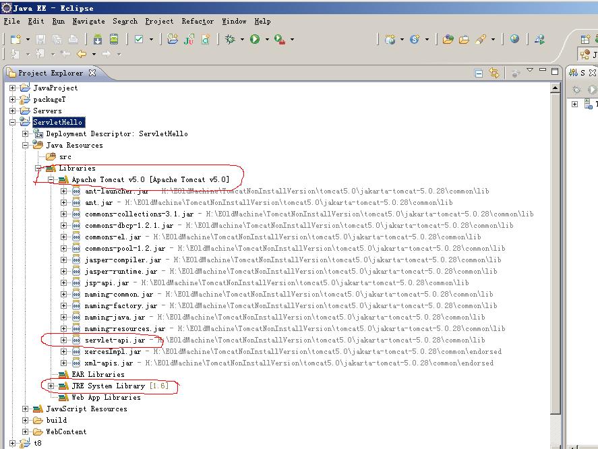Click the Print icon

tap(73, 39)
